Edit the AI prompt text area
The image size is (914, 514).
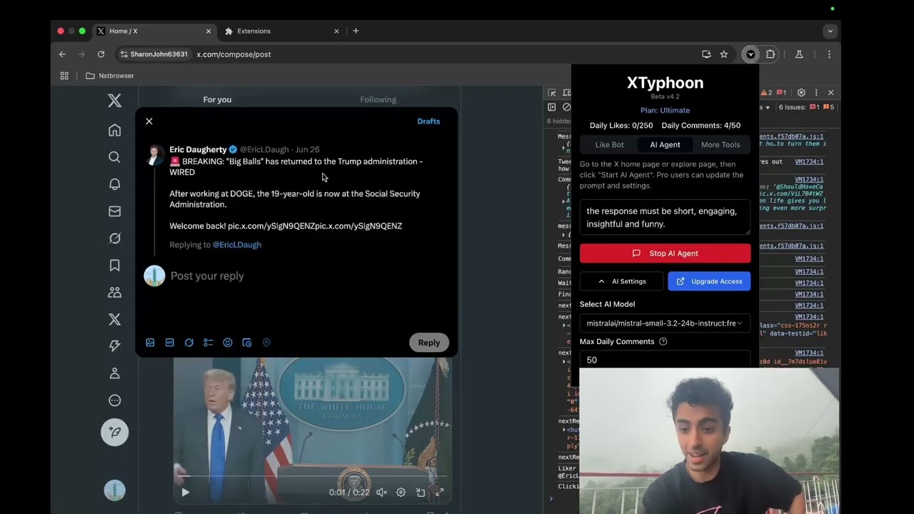665,218
